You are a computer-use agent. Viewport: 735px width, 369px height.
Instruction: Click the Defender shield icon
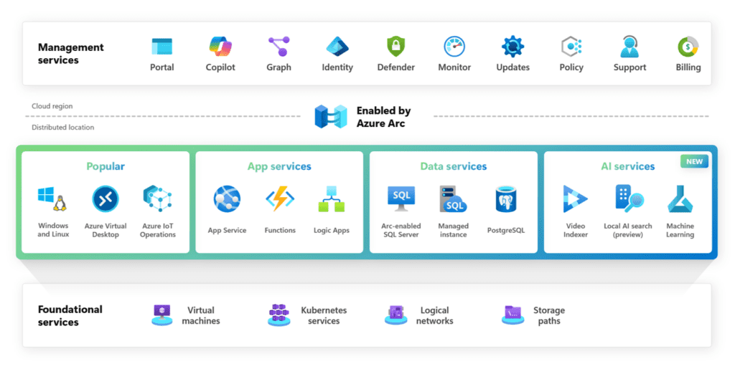(396, 47)
